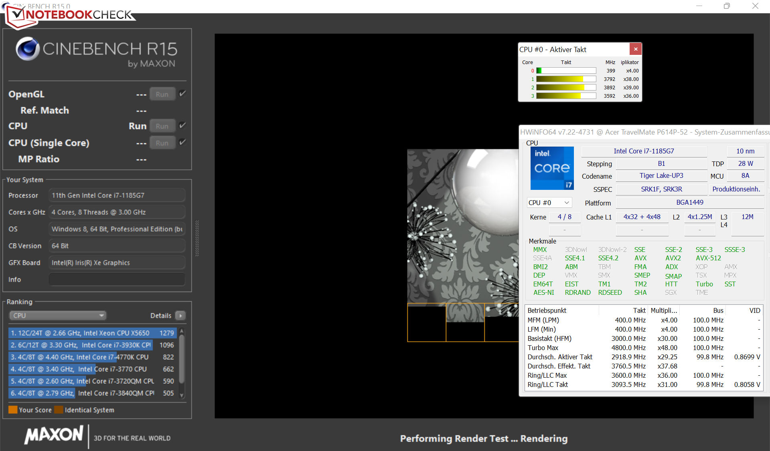Select ranking entry Intel Core i7-3770

tap(92, 369)
